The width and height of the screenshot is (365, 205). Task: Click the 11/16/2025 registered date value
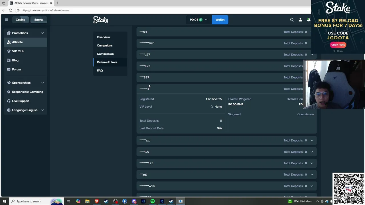214,99
